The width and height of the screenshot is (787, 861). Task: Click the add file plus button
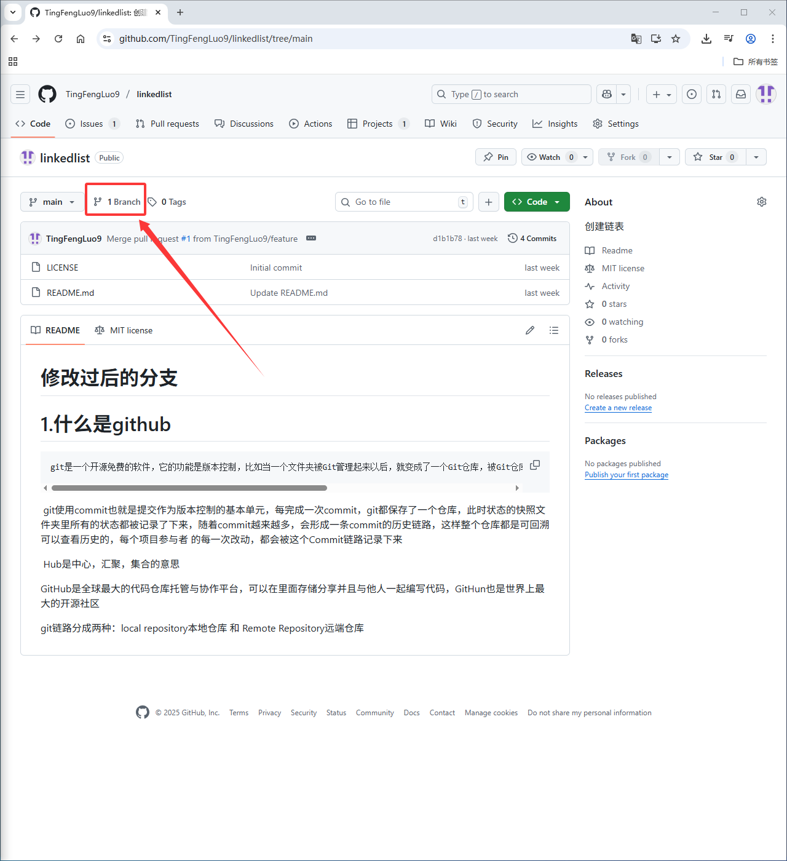[x=489, y=202]
